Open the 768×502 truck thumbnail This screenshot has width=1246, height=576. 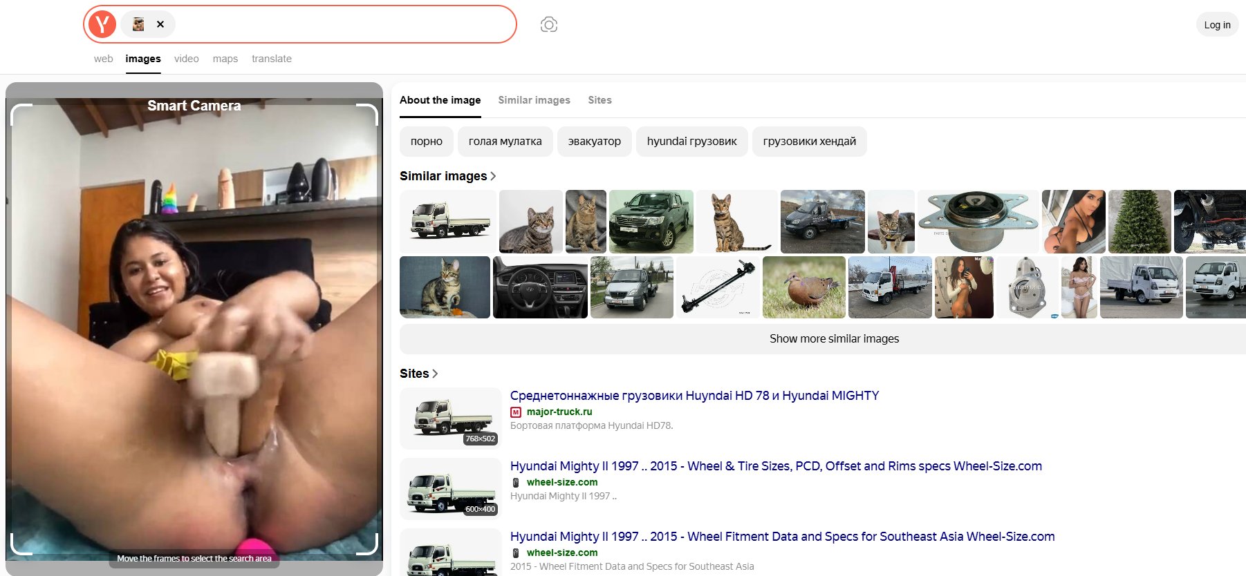point(451,419)
